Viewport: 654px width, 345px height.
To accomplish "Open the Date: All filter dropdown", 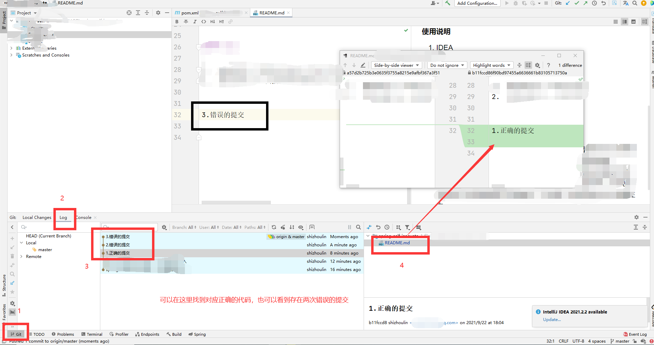I will 232,227.
